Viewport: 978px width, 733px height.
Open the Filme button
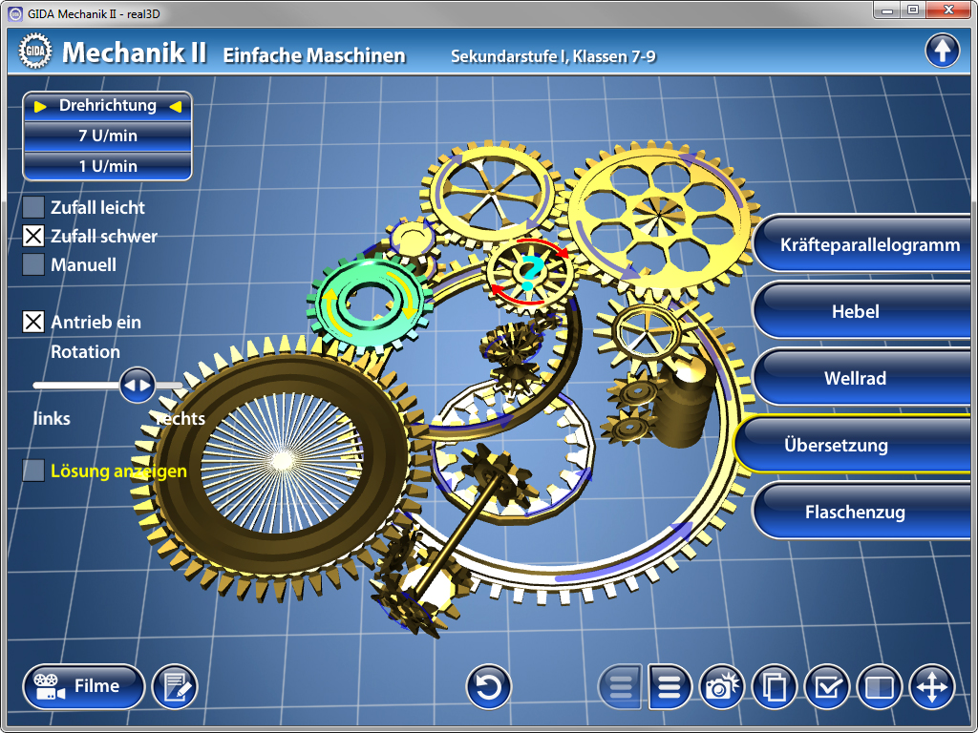click(84, 686)
